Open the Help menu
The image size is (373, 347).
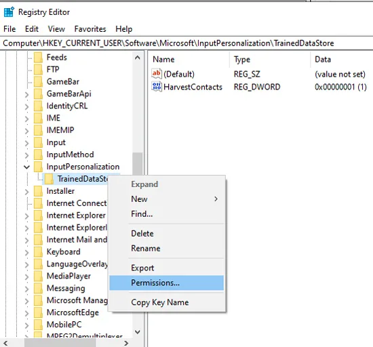click(123, 29)
